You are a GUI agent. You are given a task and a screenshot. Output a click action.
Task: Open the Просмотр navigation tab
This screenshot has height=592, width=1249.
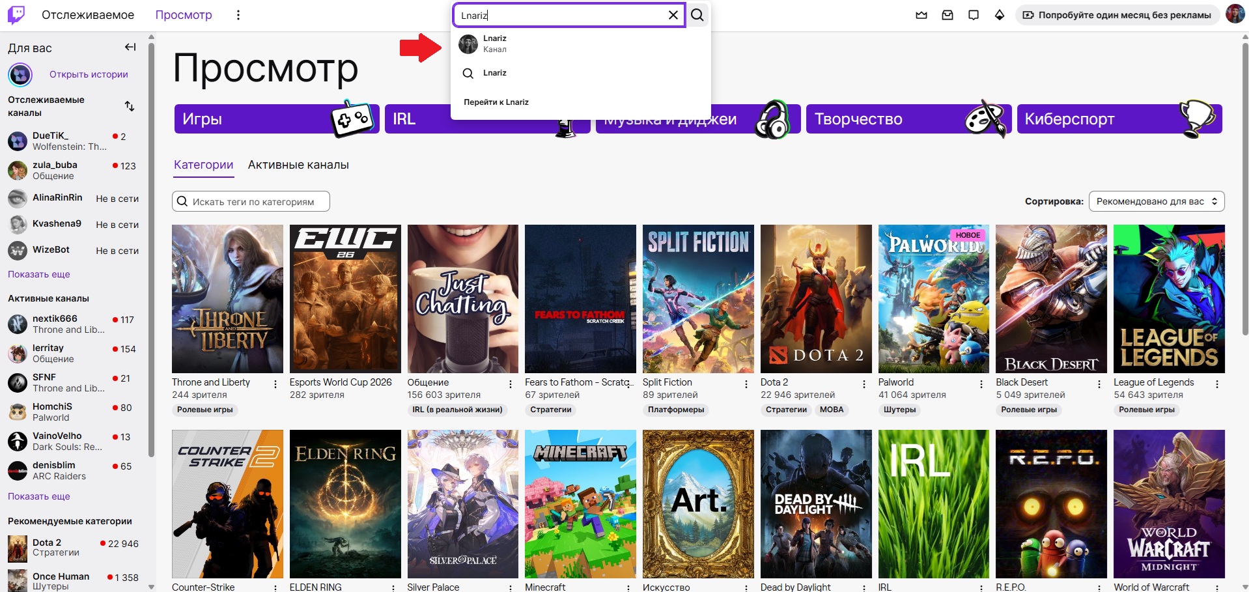[x=184, y=15]
